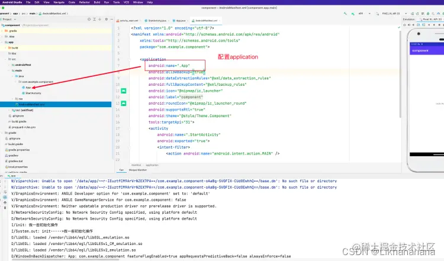This screenshot has width=444, height=261.
Task: Open the View menu
Action: [46, 2]
